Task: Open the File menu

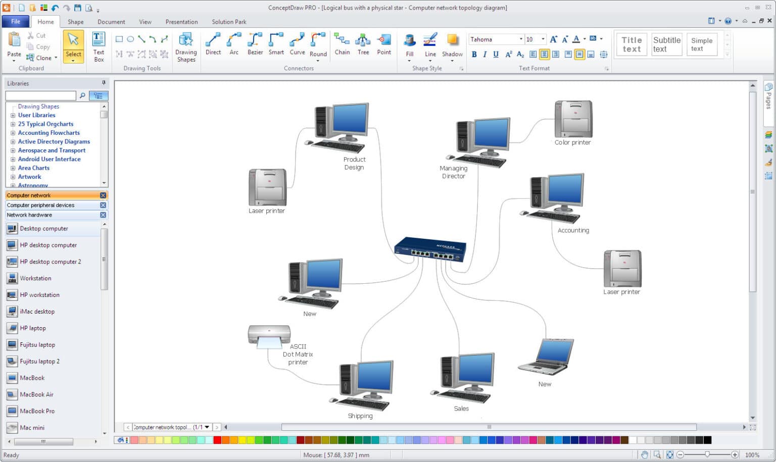Action: [x=15, y=21]
